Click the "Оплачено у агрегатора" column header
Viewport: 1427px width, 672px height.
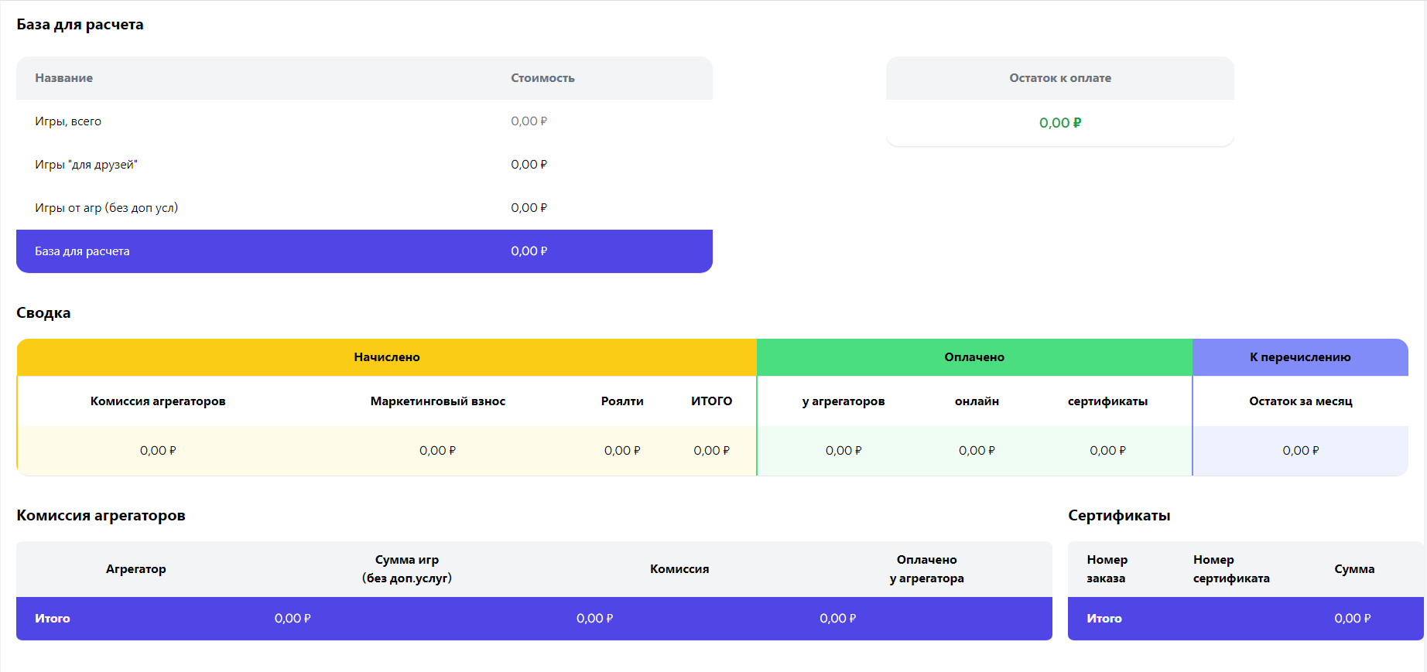926,569
